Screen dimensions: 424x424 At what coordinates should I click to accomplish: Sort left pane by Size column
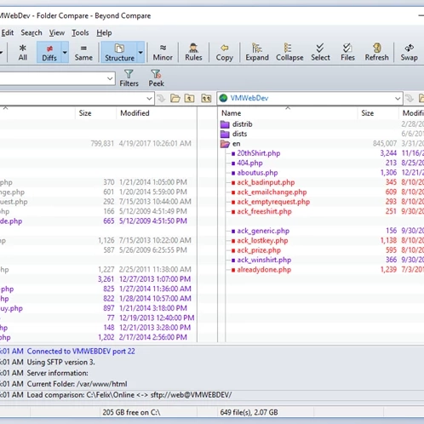[x=96, y=113]
